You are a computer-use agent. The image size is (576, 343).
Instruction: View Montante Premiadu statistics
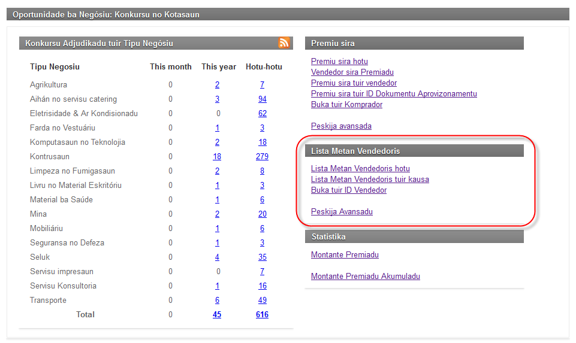(345, 255)
